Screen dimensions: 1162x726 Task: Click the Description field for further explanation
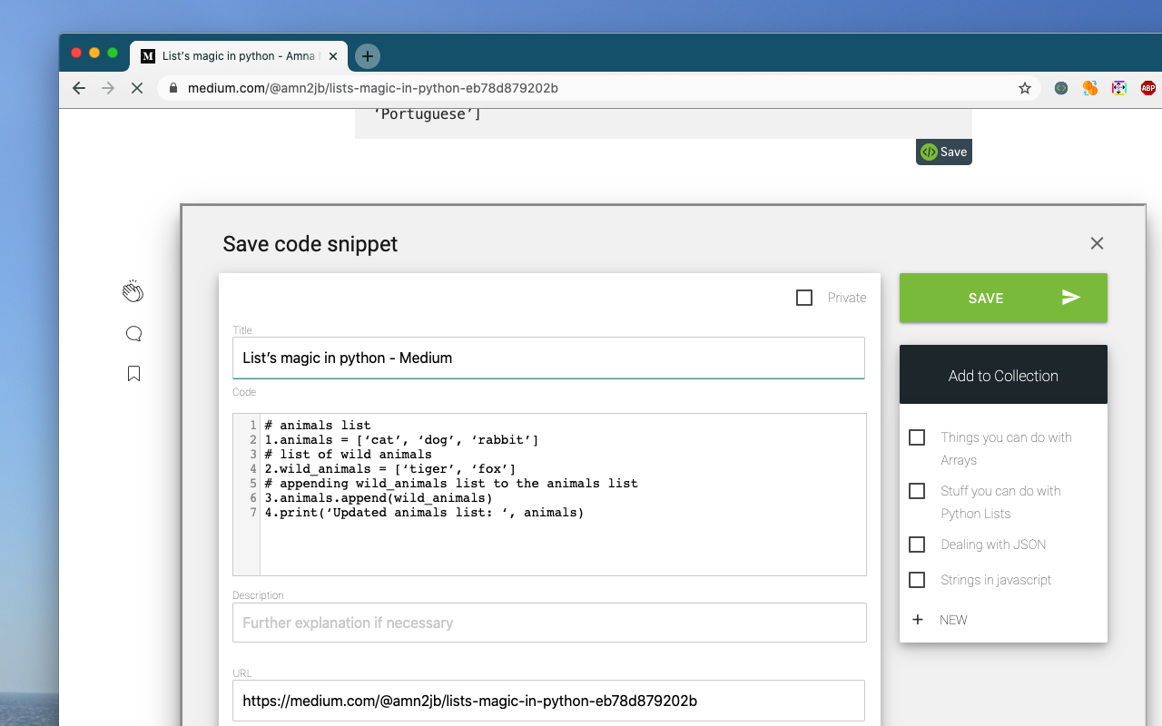coord(549,623)
